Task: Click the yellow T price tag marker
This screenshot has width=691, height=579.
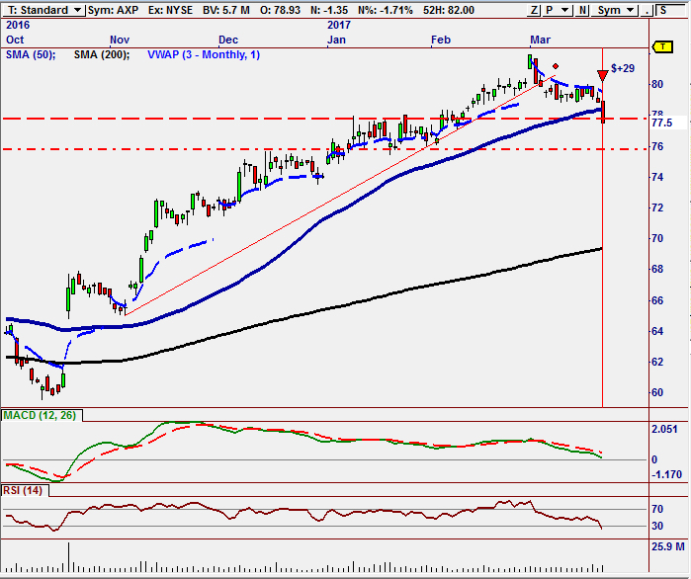Action: [x=662, y=46]
